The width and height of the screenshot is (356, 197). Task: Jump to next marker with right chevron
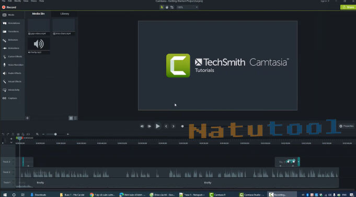click(173, 126)
